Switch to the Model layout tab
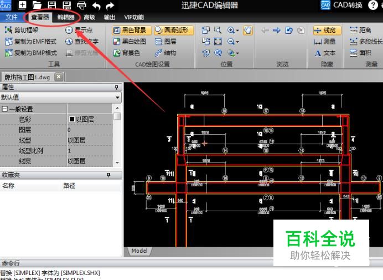The image size is (383, 280). click(x=139, y=251)
